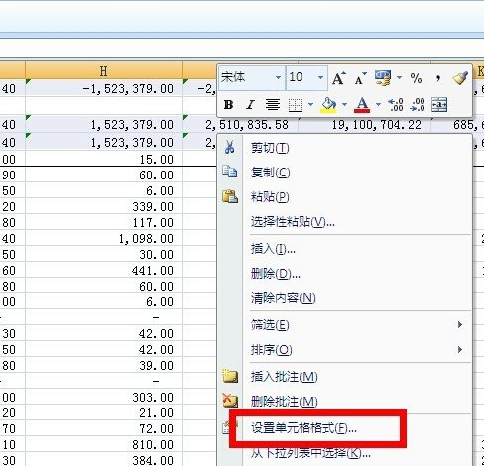This screenshot has height=466, width=484.
Task: Expand 排序(O) sort submenu
Action: (344, 350)
